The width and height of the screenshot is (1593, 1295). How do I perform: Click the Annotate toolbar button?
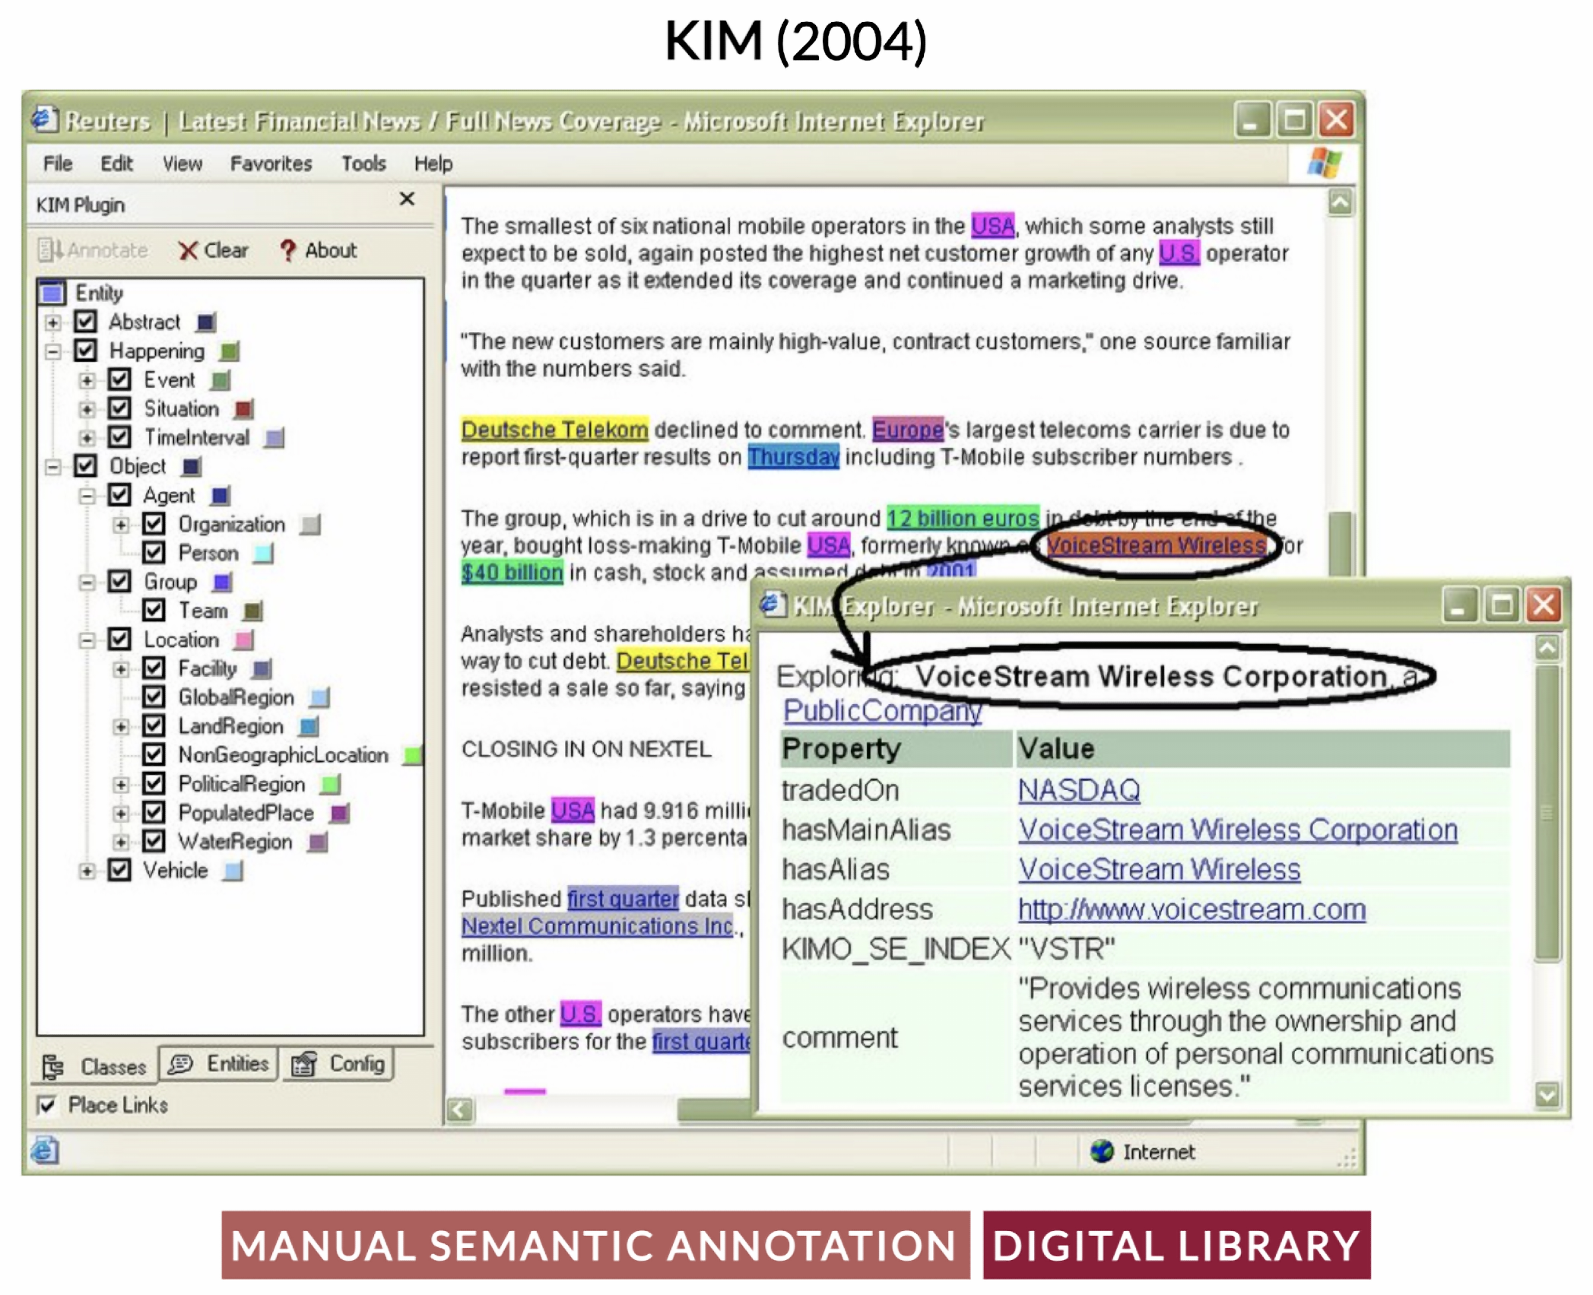[93, 249]
